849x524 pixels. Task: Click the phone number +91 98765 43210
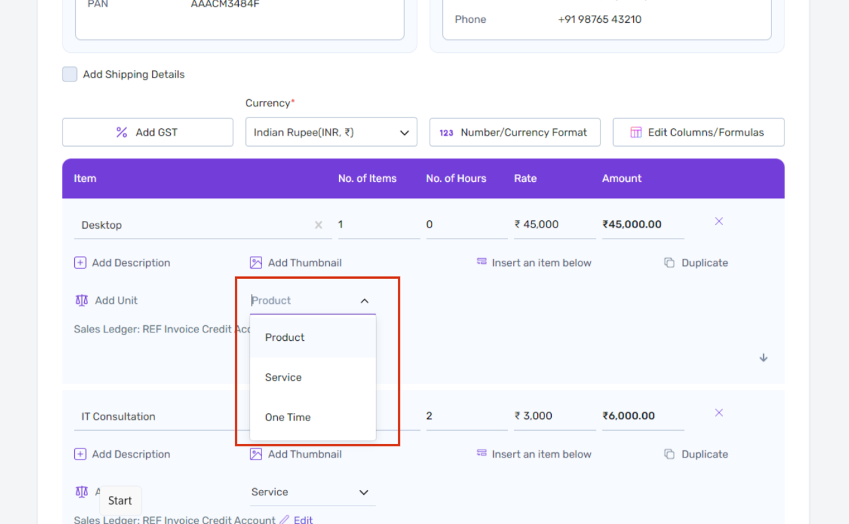pos(600,20)
